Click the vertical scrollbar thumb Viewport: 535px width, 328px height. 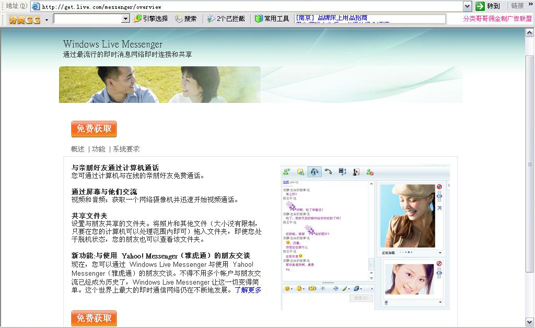(530, 163)
